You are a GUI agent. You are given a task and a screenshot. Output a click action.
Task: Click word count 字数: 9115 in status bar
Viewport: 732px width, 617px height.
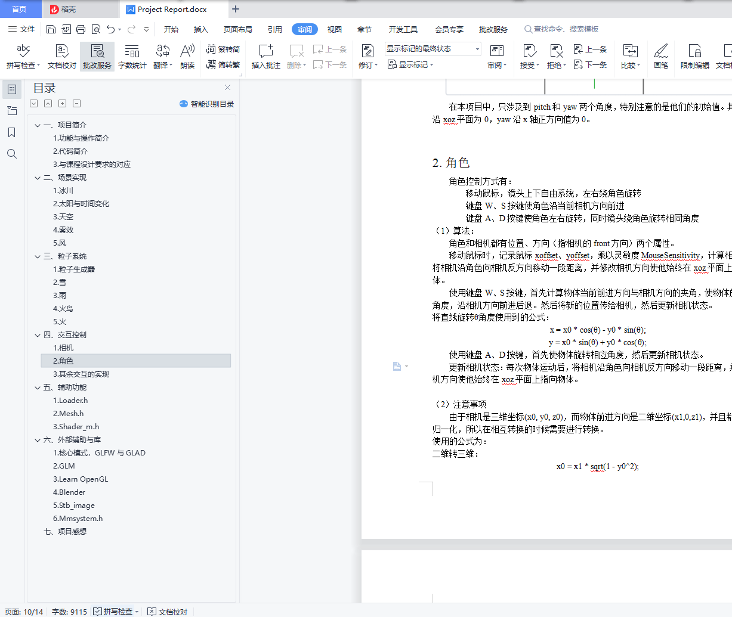pos(69,611)
